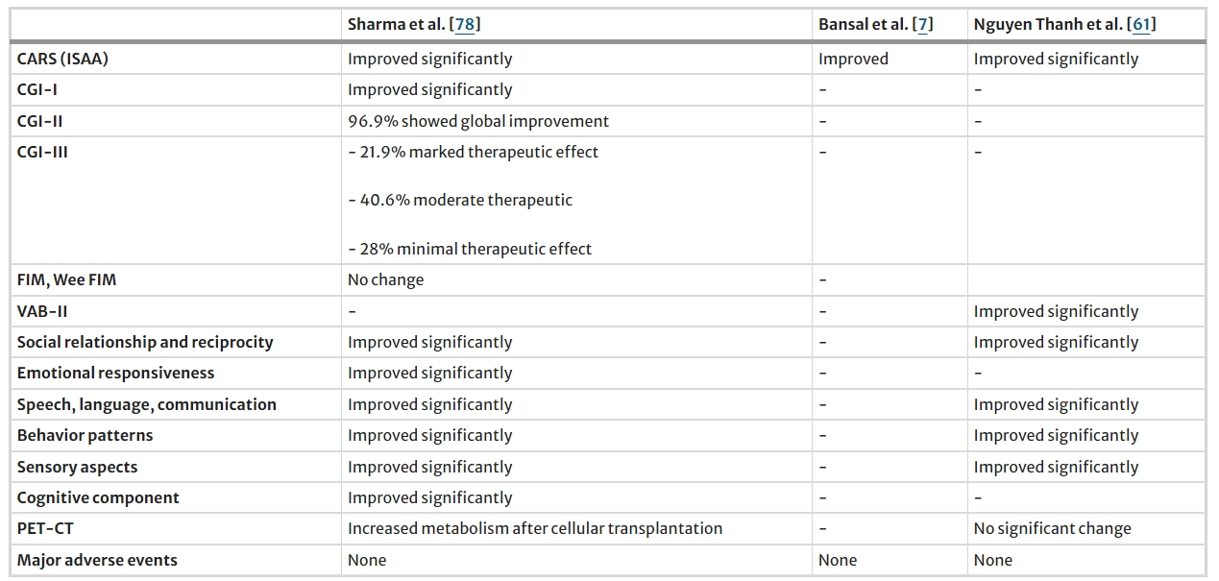Open reference 7 link for Bansal et al.
This screenshot has width=1219, height=581.
(x=922, y=25)
